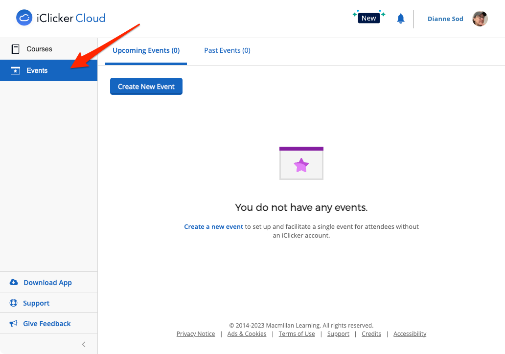
Task: Open Support from the sidebar
Action: 35,303
